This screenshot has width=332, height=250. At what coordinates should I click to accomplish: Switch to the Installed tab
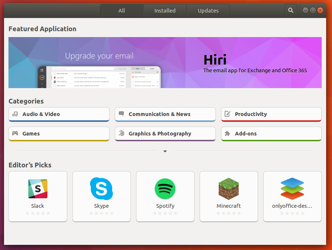click(x=165, y=11)
